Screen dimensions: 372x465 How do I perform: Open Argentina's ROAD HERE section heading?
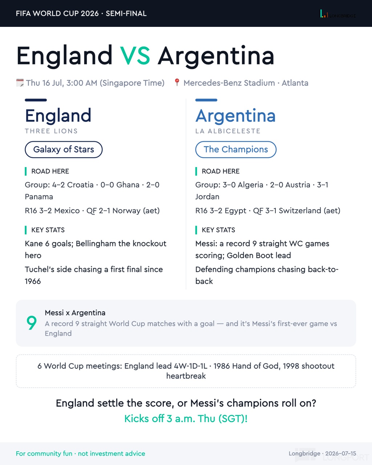(221, 171)
